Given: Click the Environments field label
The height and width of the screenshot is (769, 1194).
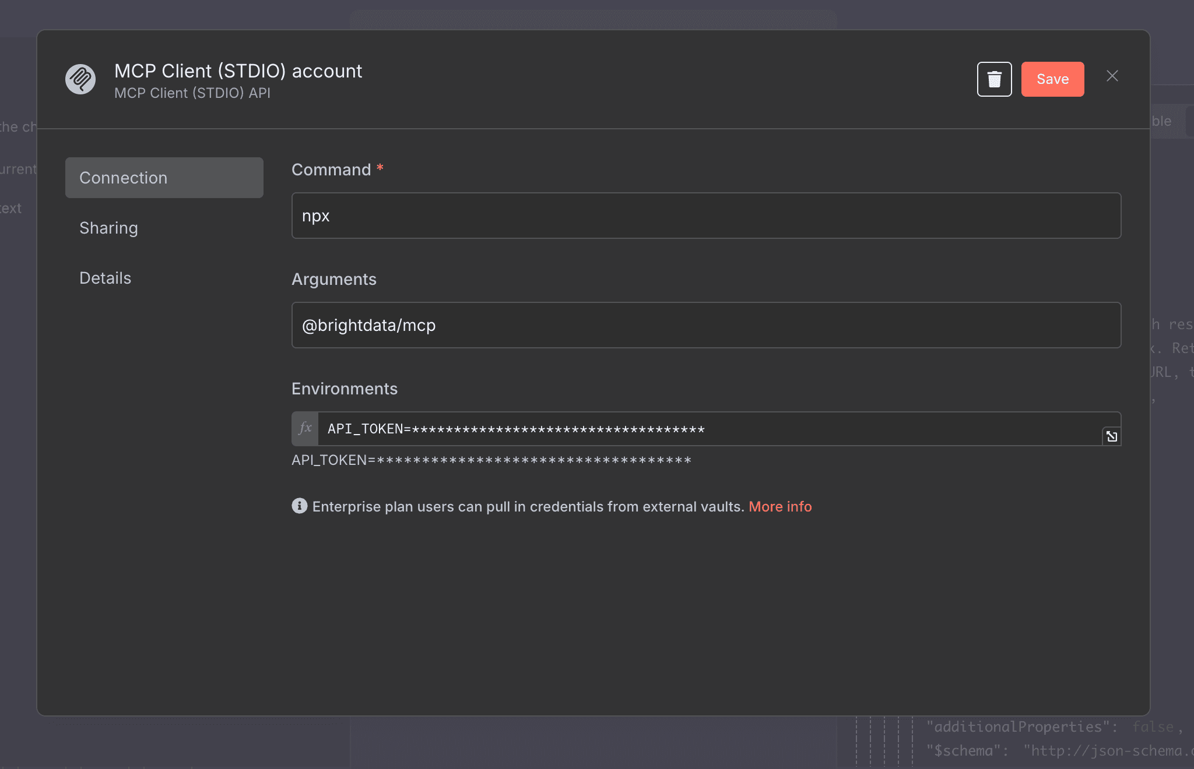Looking at the screenshot, I should 344,389.
